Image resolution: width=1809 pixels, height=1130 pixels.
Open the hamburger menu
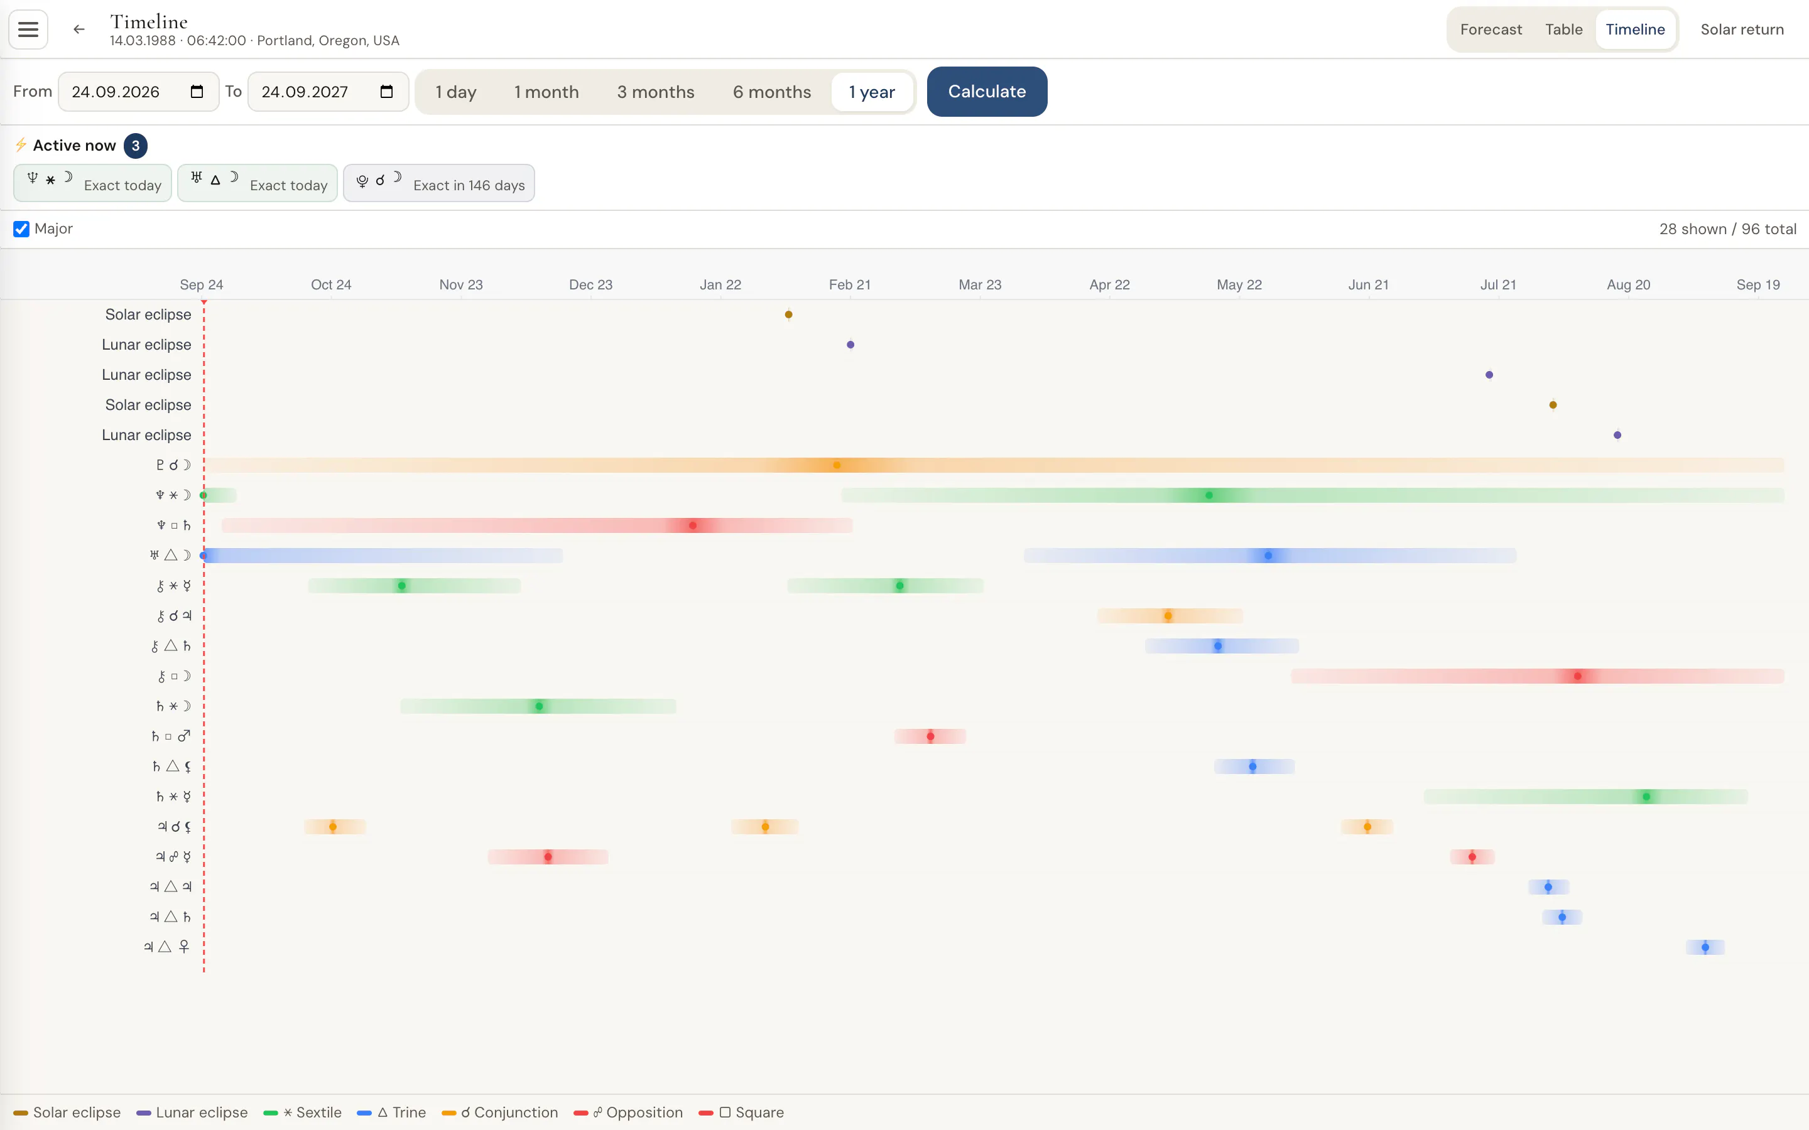click(x=28, y=29)
